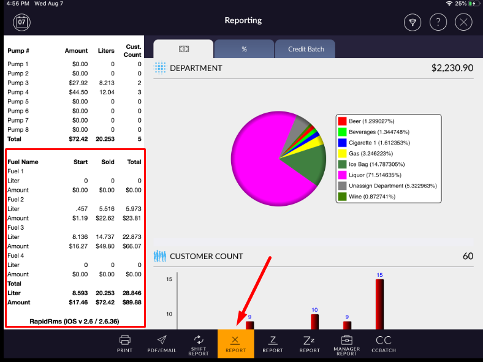Print the current report
Screen dimensions: 483x362
[125, 343]
